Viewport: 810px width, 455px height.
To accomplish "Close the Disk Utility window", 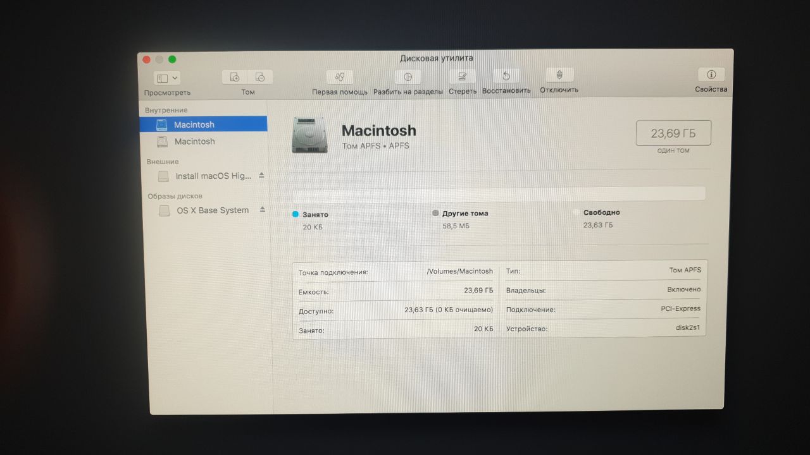I will [x=146, y=59].
